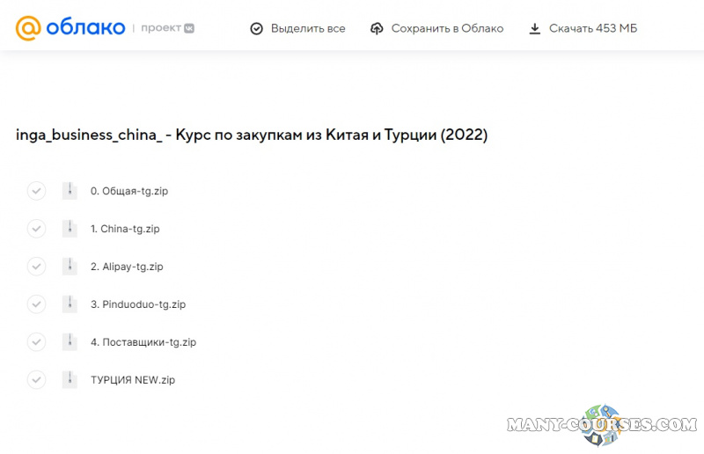Open the file ТУРЦИЯ NEW.zip by name
Viewport: 704px width, 454px height.
pyautogui.click(x=133, y=380)
